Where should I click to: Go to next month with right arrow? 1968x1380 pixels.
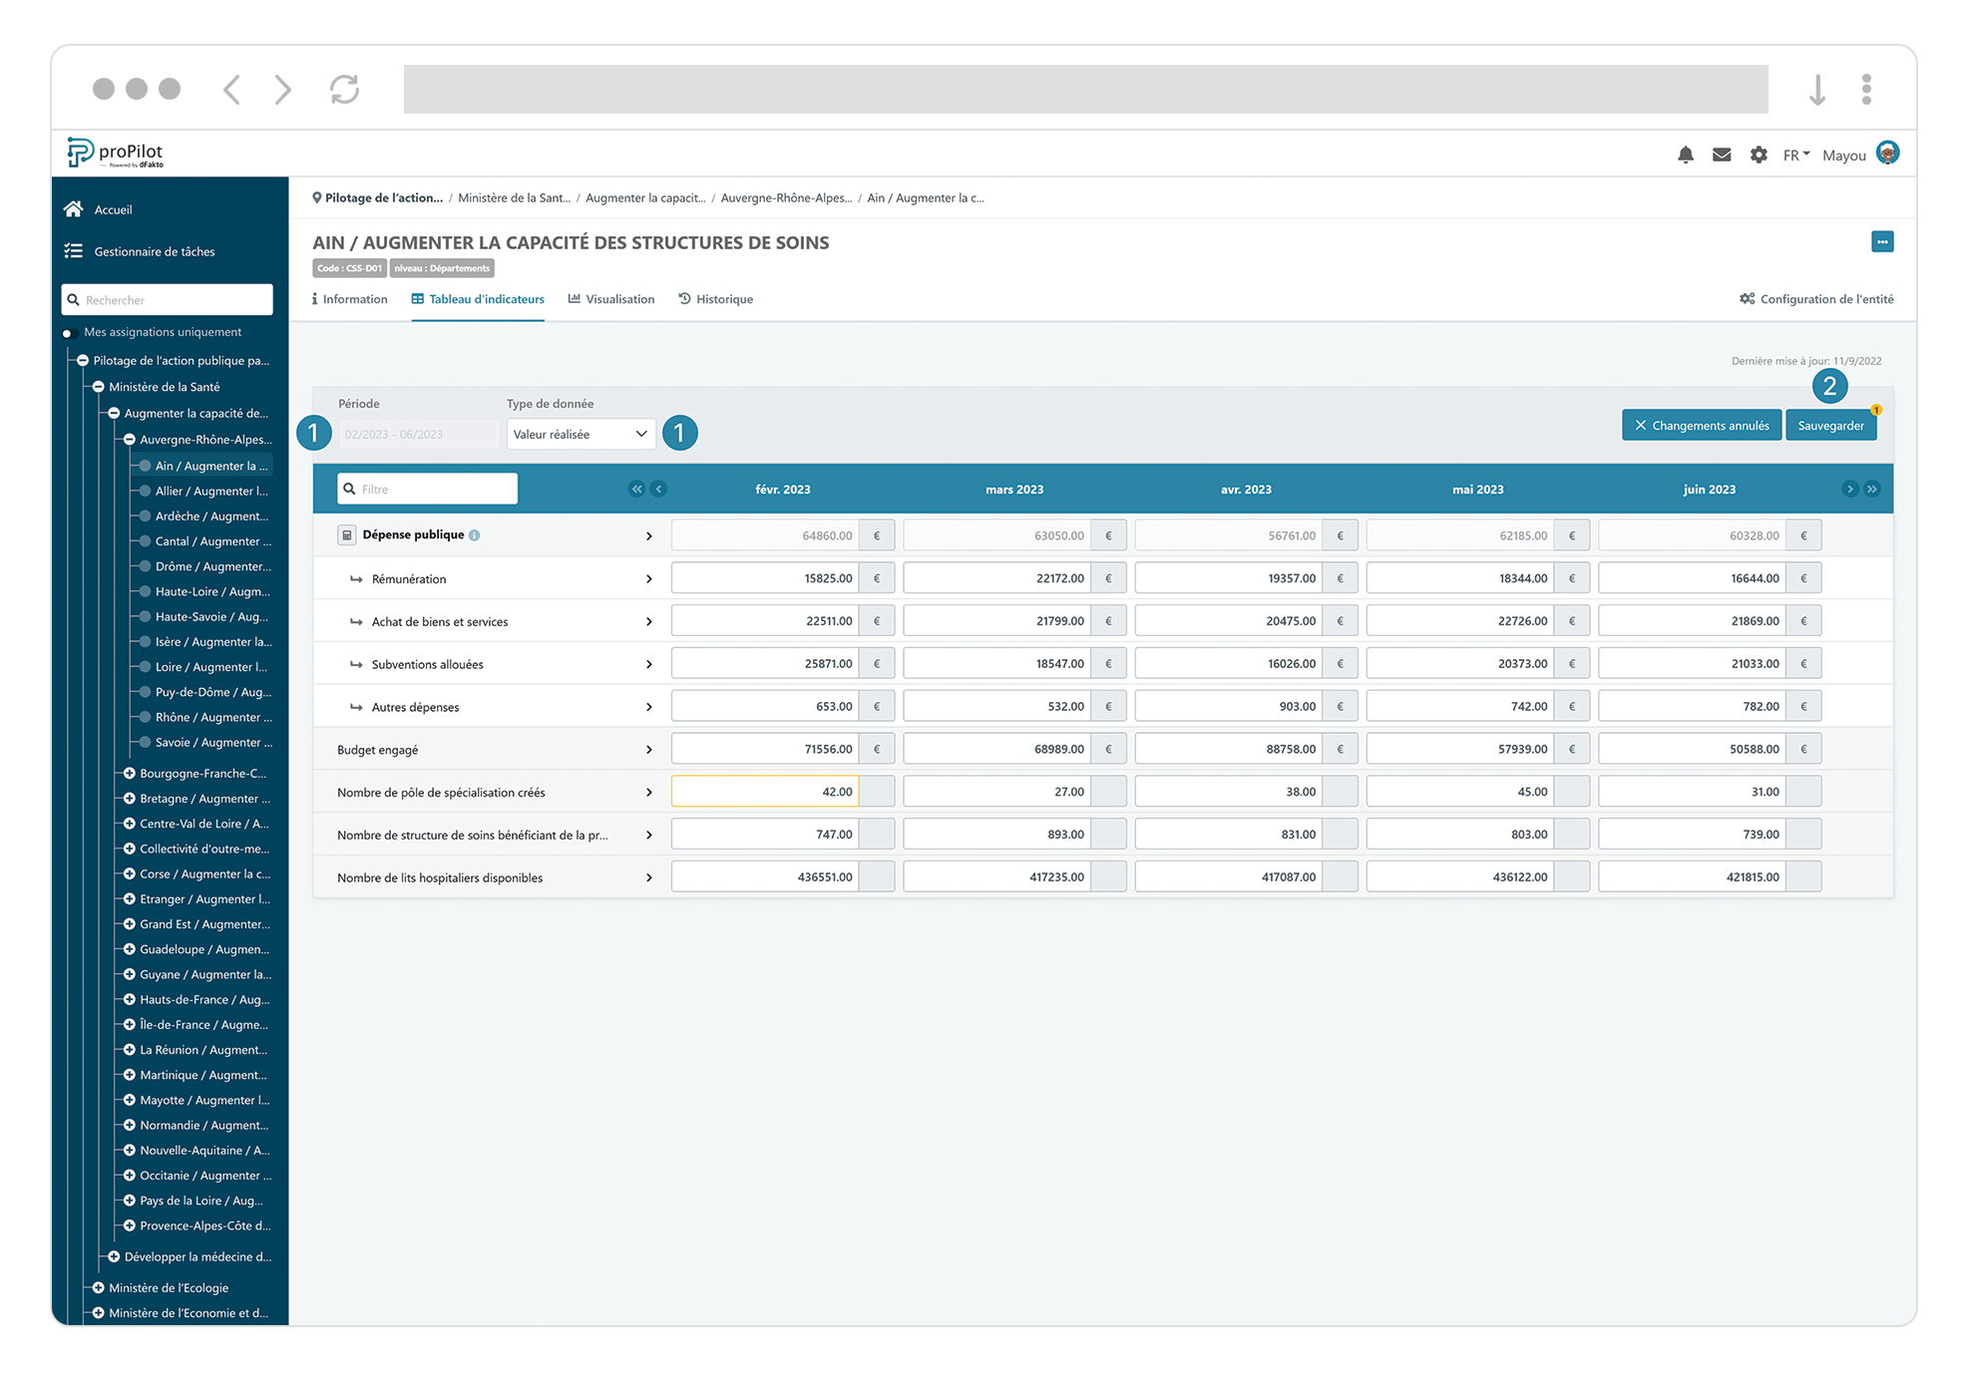pyautogui.click(x=1849, y=489)
